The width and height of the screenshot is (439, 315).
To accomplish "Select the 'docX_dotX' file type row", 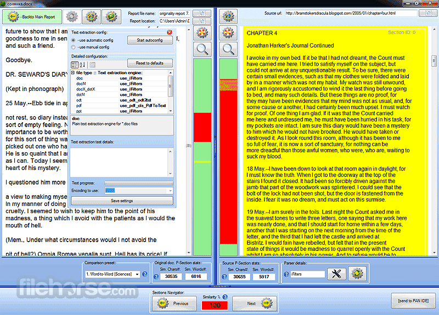I will tap(120, 89).
